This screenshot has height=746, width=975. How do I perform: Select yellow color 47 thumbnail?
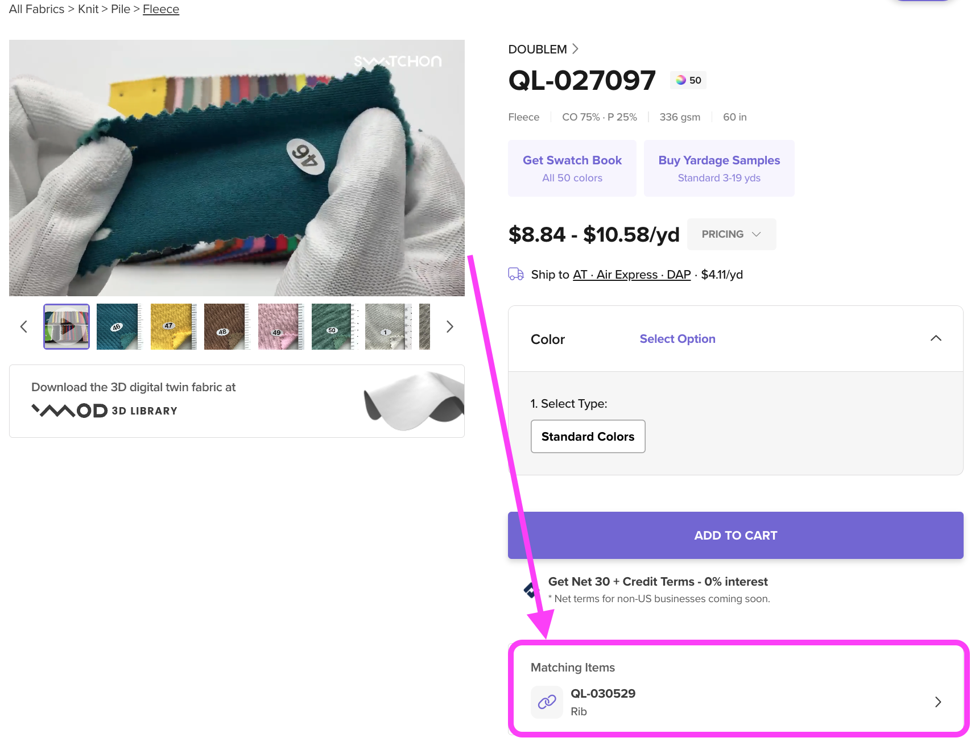coord(173,326)
